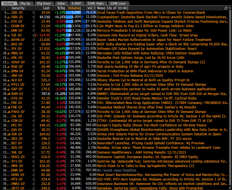Select the CON GY ticker
Viewport: 232px width, 190px height.
pyautogui.click(x=17, y=121)
